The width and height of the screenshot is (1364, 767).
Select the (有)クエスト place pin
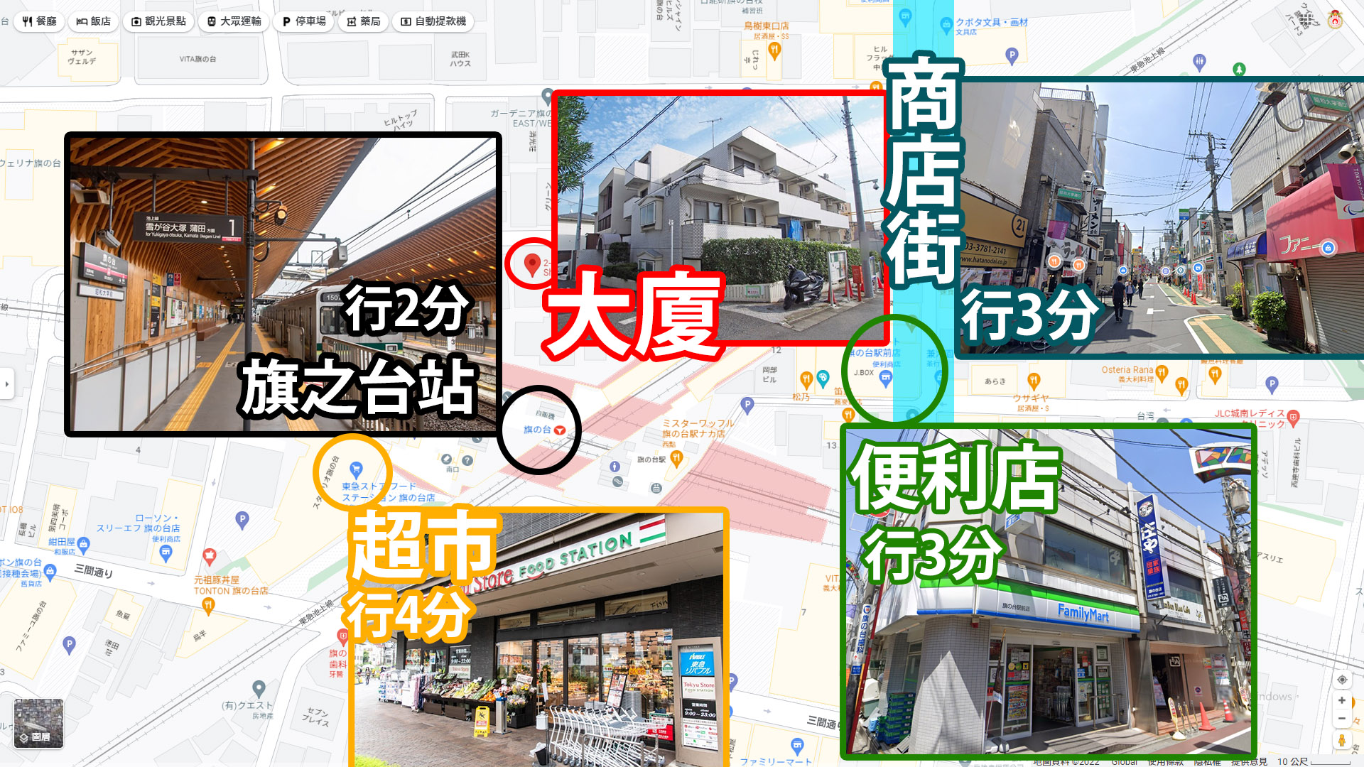click(259, 688)
